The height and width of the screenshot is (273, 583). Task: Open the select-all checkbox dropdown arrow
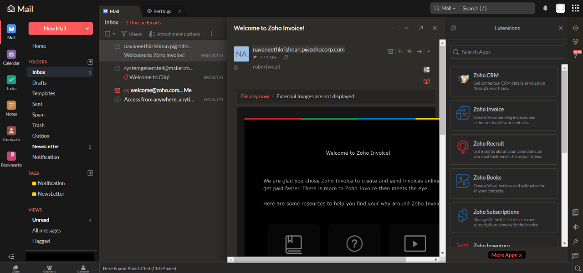(114, 34)
